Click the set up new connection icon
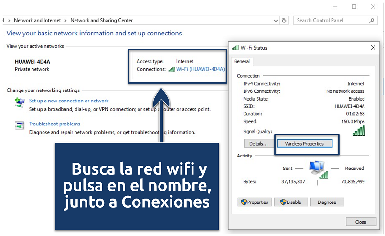The image size is (385, 236). tap(20, 102)
